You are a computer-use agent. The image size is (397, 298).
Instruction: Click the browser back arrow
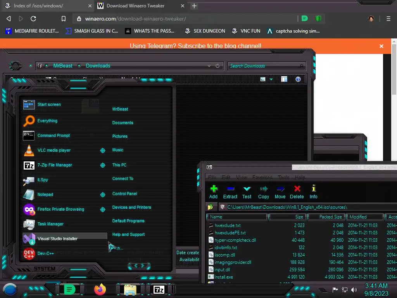(9, 19)
